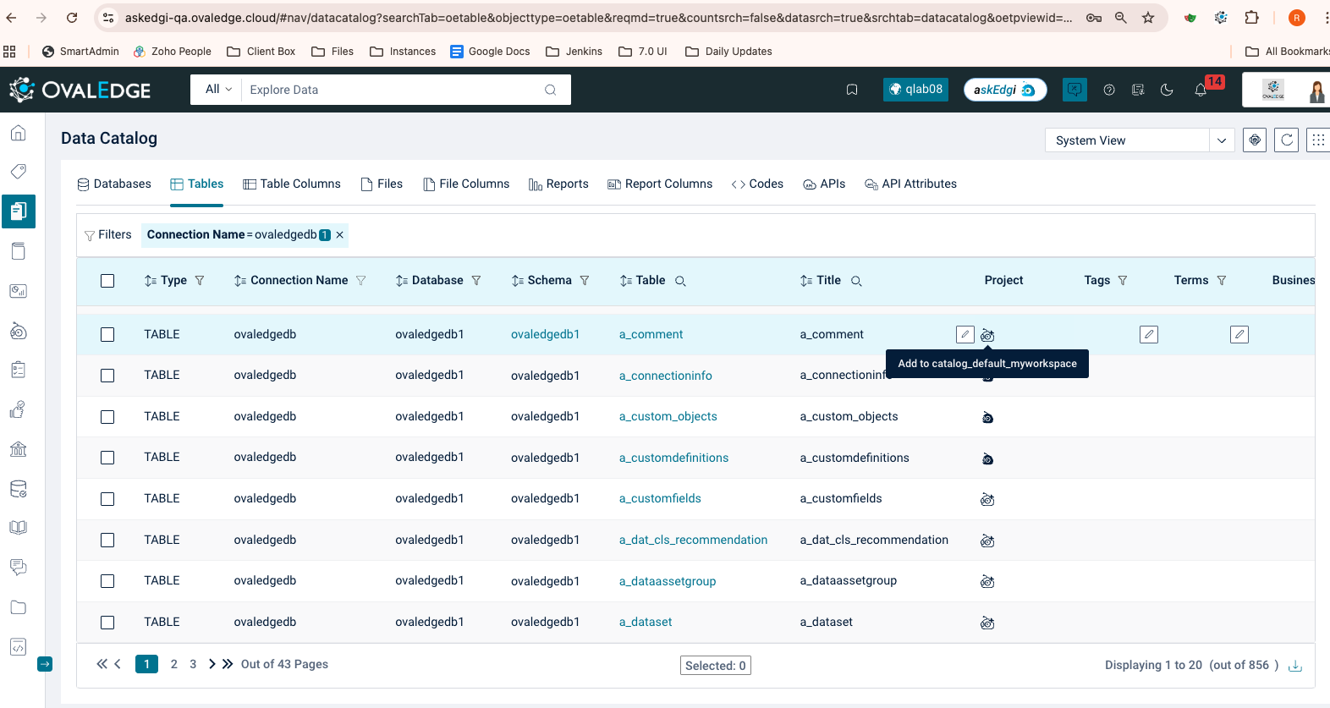Open tags icon in left sidebar
Image resolution: width=1330 pixels, height=708 pixels.
click(x=18, y=172)
